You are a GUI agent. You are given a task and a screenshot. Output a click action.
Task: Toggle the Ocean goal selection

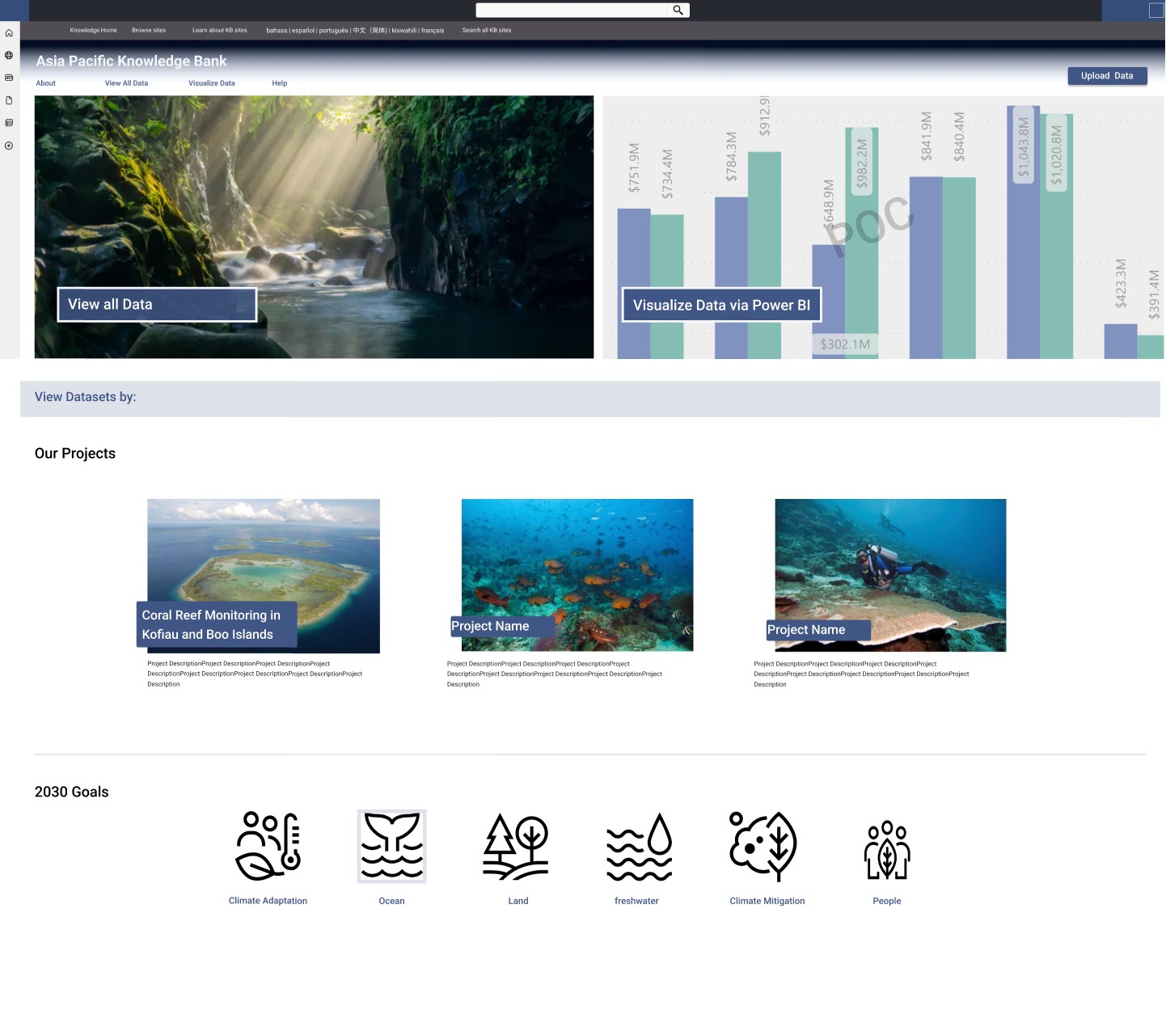391,846
